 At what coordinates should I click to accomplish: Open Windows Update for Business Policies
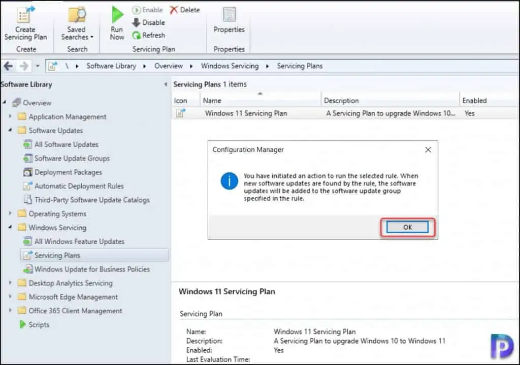click(x=92, y=269)
